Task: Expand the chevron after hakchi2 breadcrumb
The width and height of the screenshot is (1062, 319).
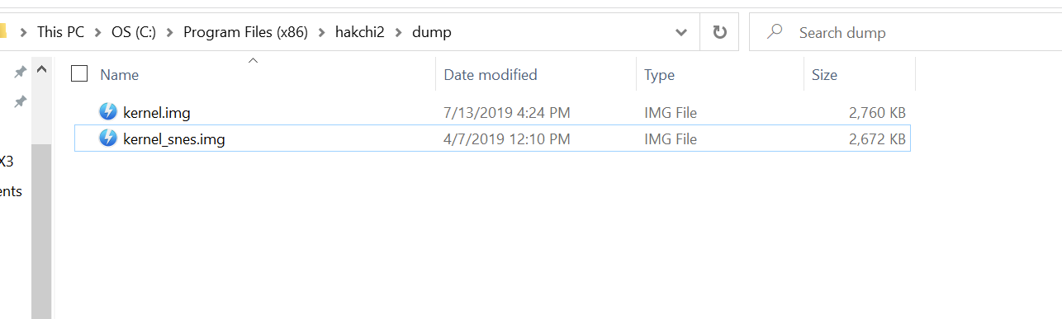Action: [399, 32]
